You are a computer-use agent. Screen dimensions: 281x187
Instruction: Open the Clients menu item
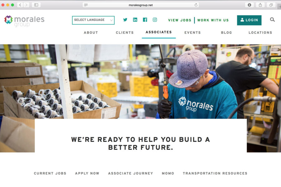pos(125,32)
